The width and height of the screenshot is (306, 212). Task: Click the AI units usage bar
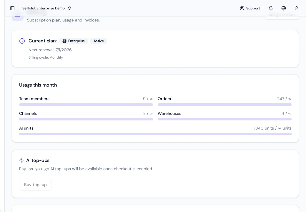[155, 134]
